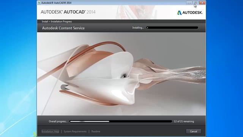The image size is (243, 137).
Task: Click the 'Install > Installation Progress' breadcrumb
Action: 57,21
